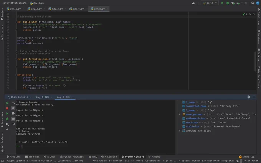The width and height of the screenshot is (261, 163).
Task: Start debugging with the top toolbar bug icon
Action: (x=228, y=3)
